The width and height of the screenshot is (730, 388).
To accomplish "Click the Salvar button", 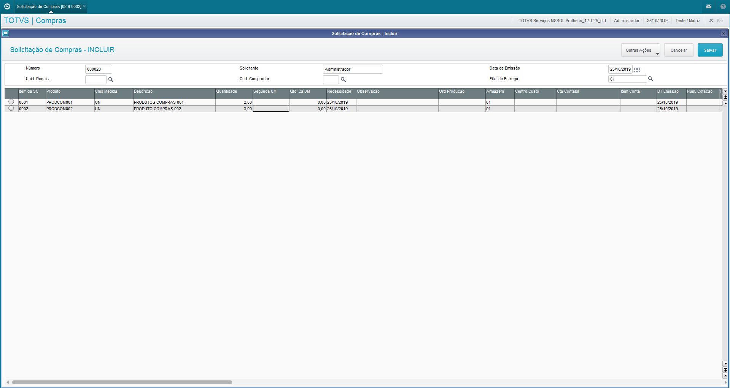I will 710,50.
